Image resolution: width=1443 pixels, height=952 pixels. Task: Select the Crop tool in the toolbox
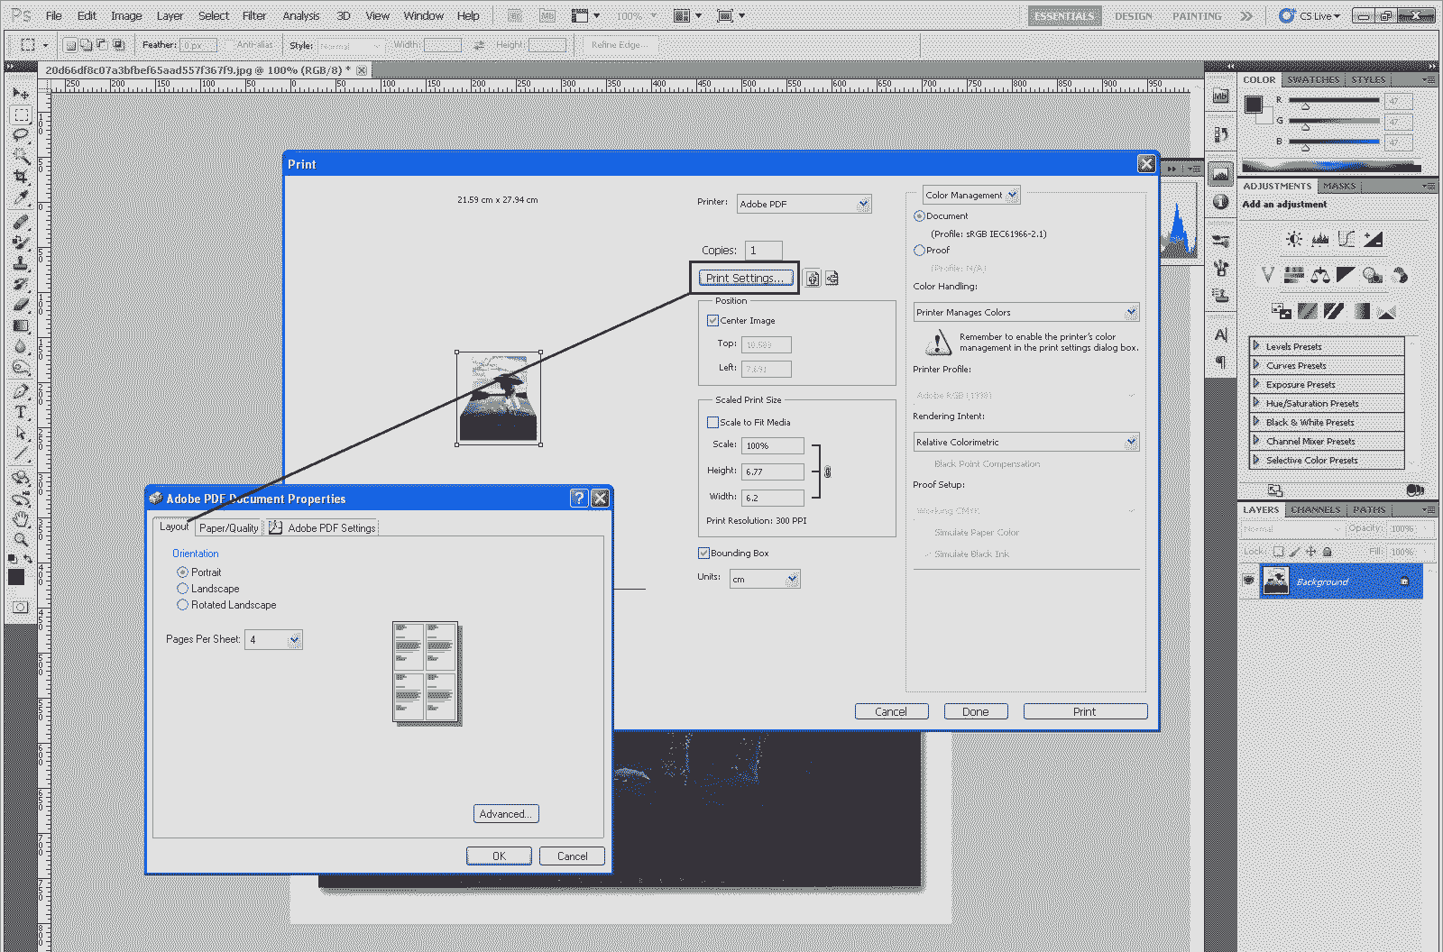[x=20, y=177]
